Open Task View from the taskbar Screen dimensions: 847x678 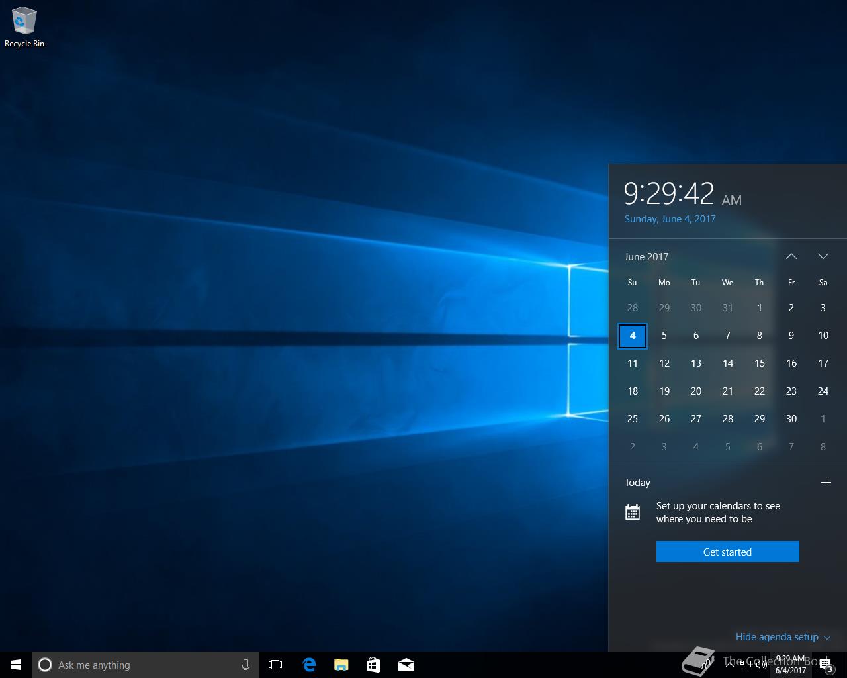coord(275,665)
